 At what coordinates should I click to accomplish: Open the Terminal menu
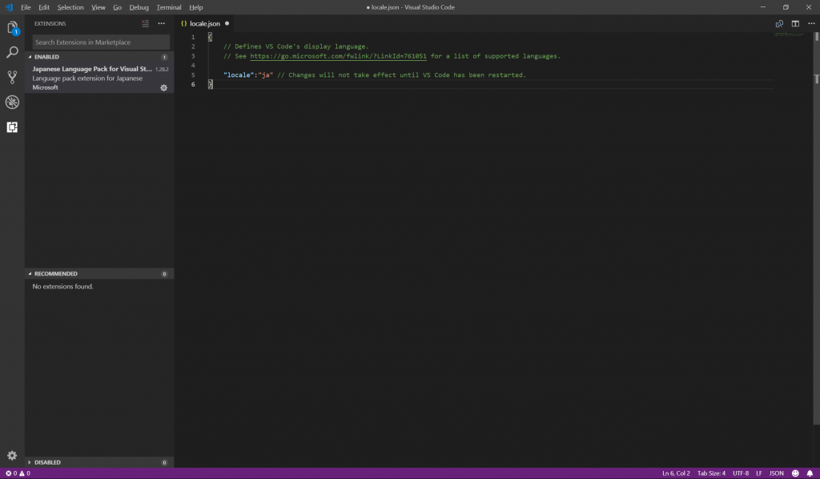(168, 7)
